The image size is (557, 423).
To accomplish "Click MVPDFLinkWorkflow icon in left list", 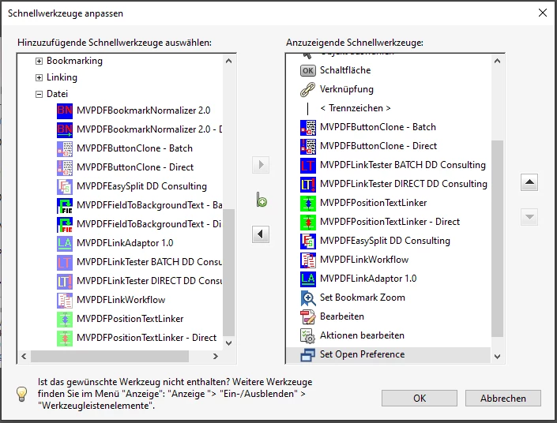I will click(65, 300).
